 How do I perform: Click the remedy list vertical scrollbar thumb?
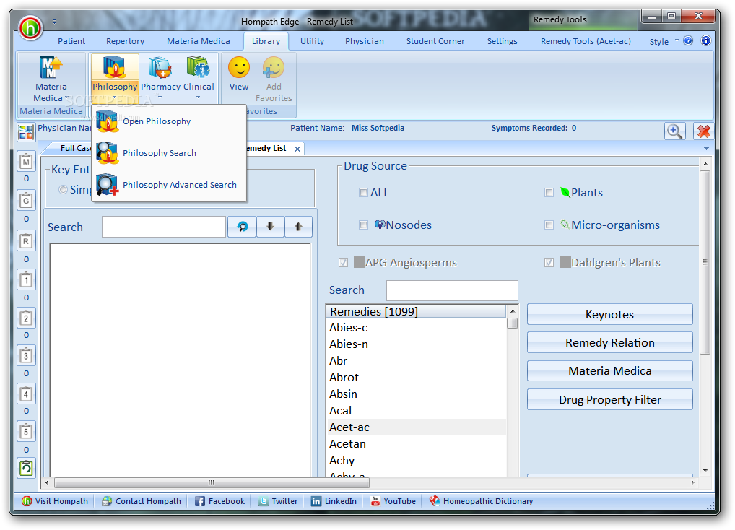pos(513,323)
